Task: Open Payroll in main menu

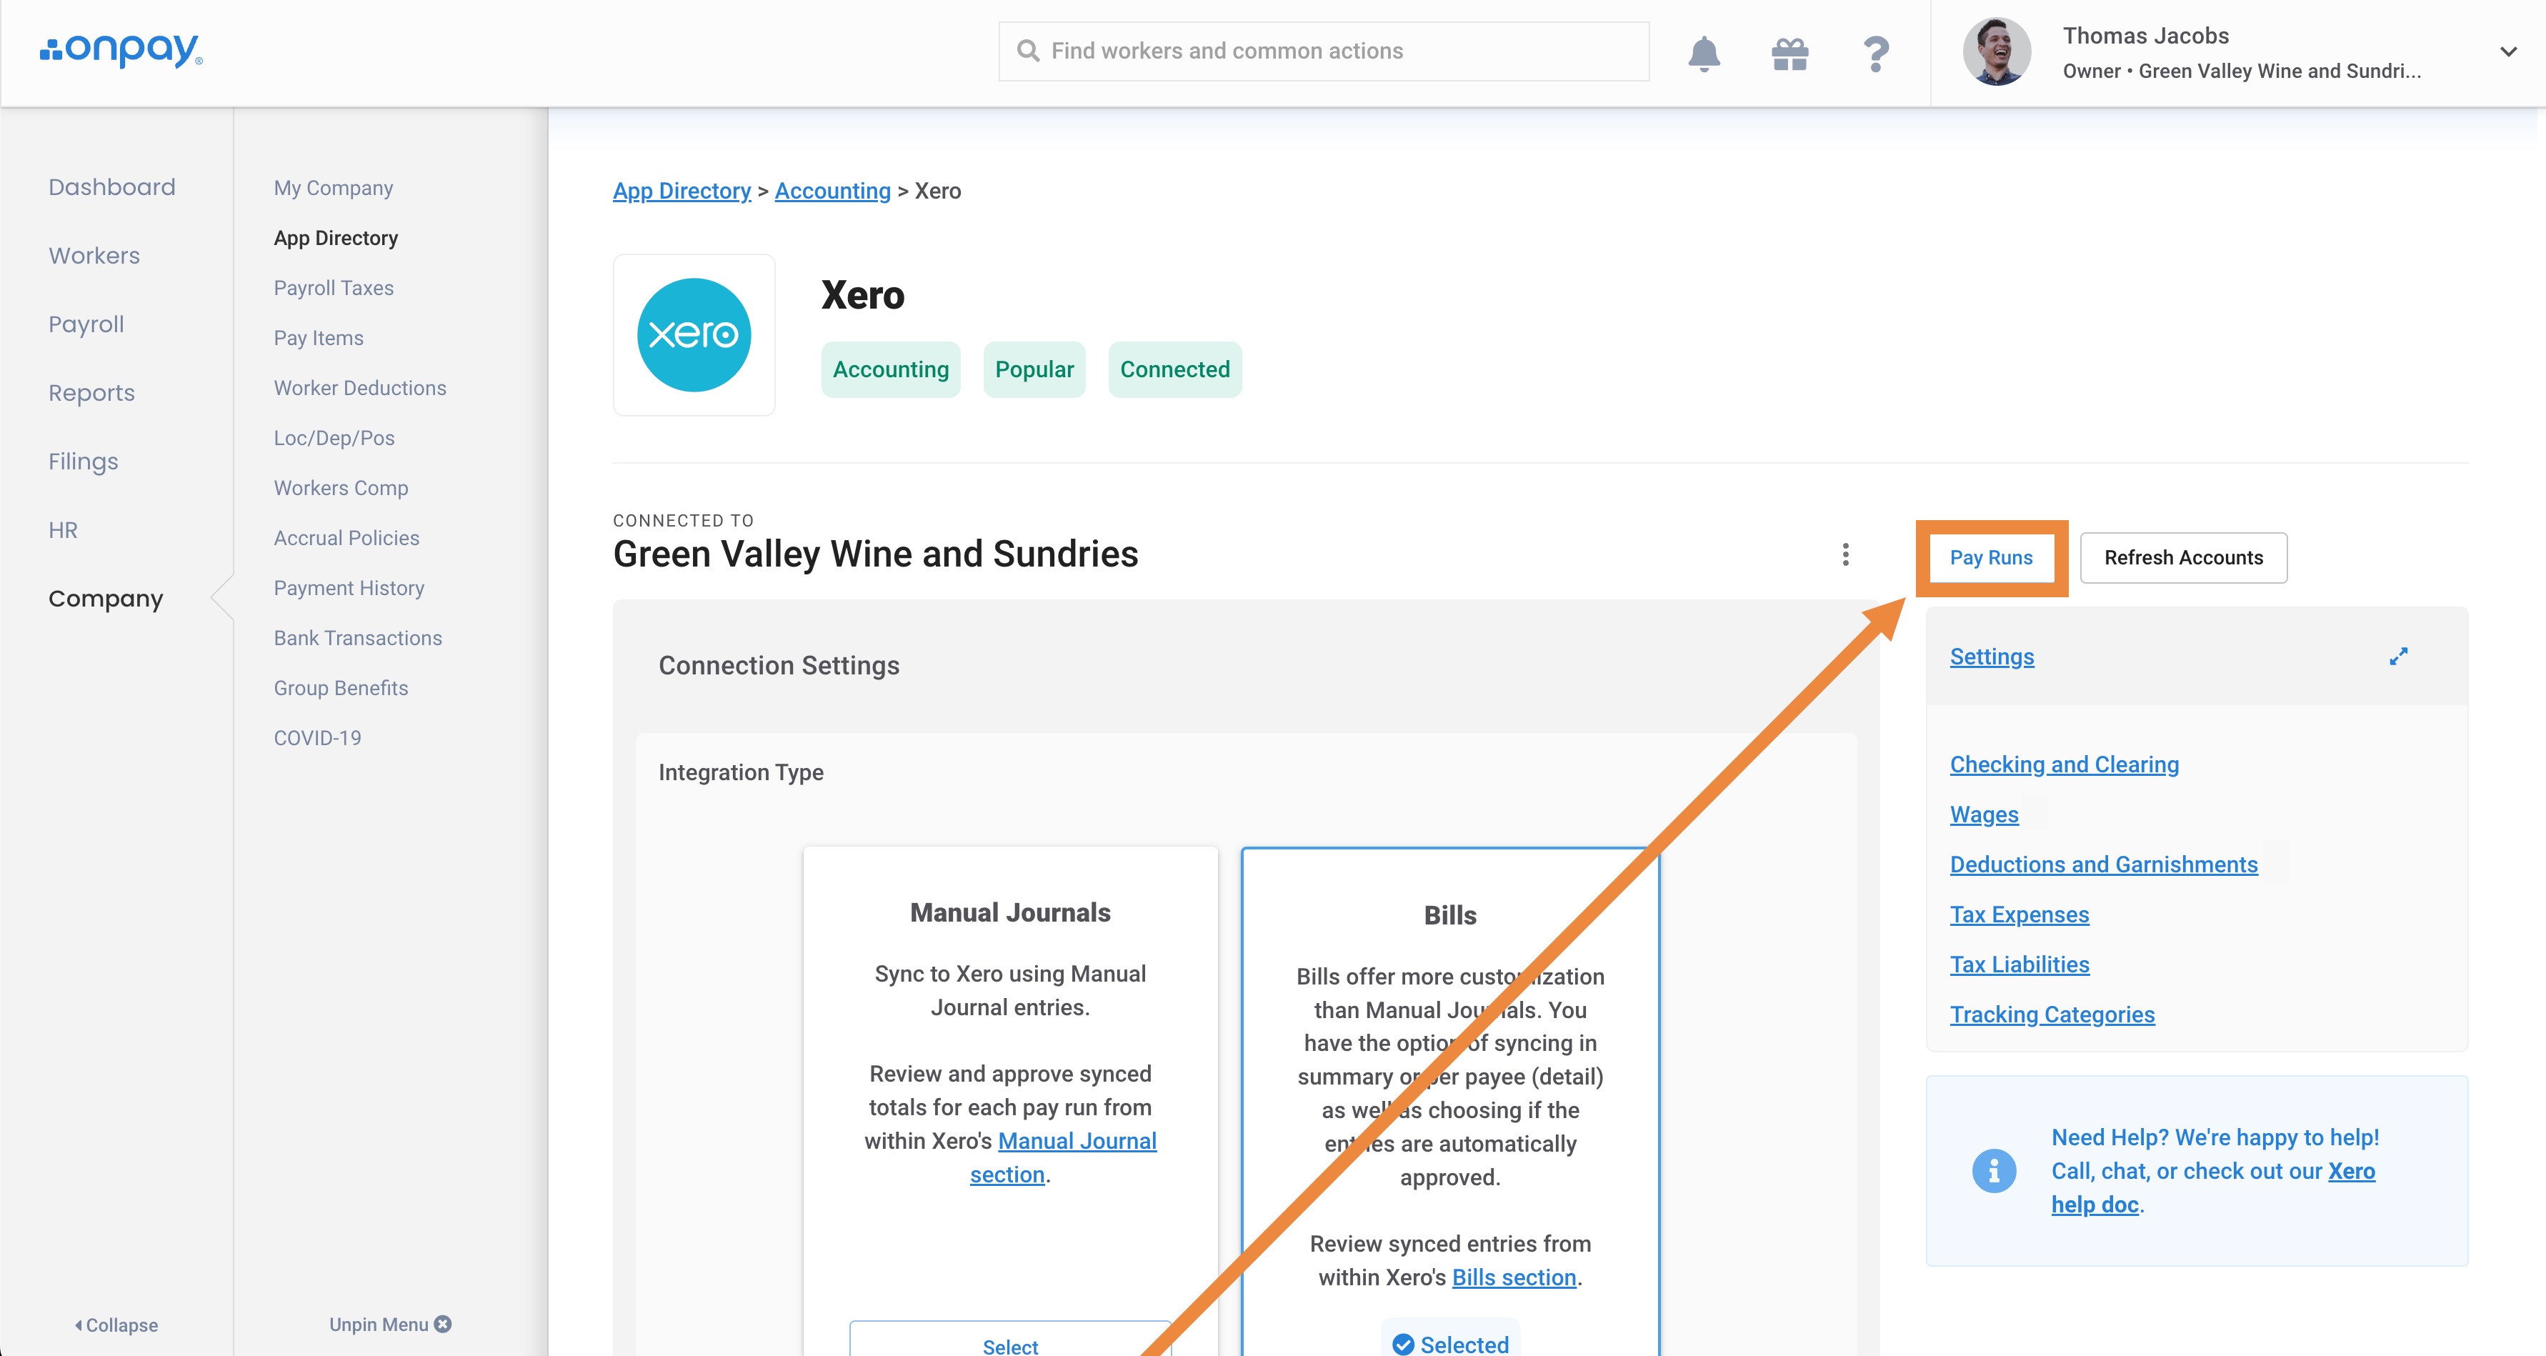Action: coord(86,324)
